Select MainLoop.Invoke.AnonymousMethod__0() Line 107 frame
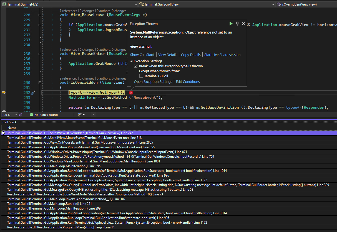Viewport: 337px width, 232px height. pos(168,199)
